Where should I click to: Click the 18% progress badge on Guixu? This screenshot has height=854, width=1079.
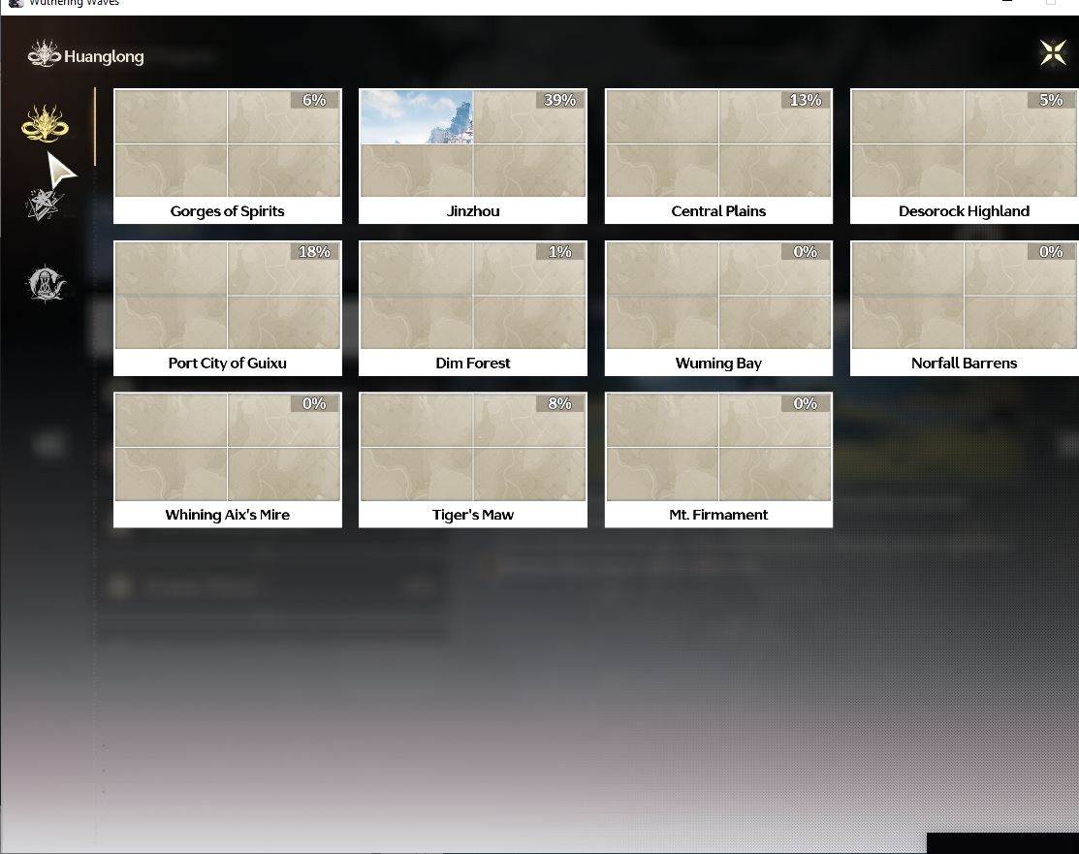314,252
